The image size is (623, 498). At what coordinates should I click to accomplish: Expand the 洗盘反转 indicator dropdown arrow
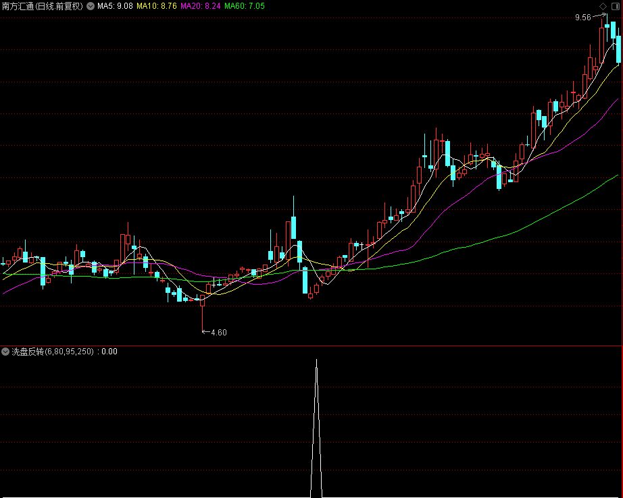click(x=5, y=352)
